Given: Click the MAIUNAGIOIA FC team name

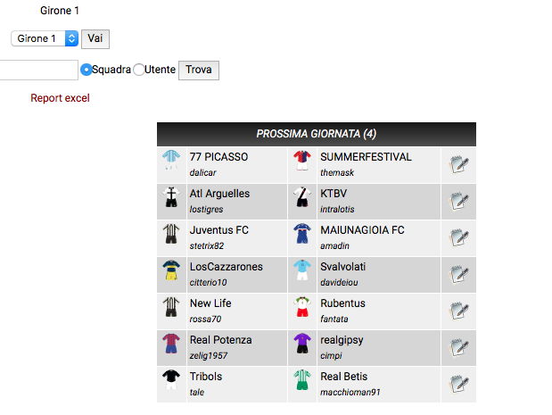Looking at the screenshot, I should [362, 230].
